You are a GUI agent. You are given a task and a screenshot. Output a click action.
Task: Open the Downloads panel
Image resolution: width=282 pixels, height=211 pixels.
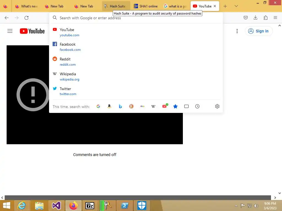pos(255,18)
